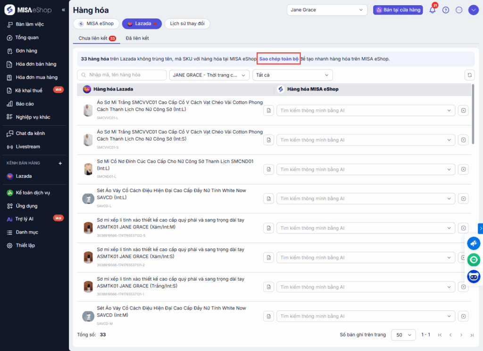483x351 pixels.
Task: Click add icon at end of SMCND01-L row
Action: [463, 169]
